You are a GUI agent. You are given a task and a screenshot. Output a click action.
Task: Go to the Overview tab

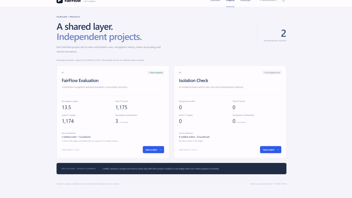(x=215, y=1)
